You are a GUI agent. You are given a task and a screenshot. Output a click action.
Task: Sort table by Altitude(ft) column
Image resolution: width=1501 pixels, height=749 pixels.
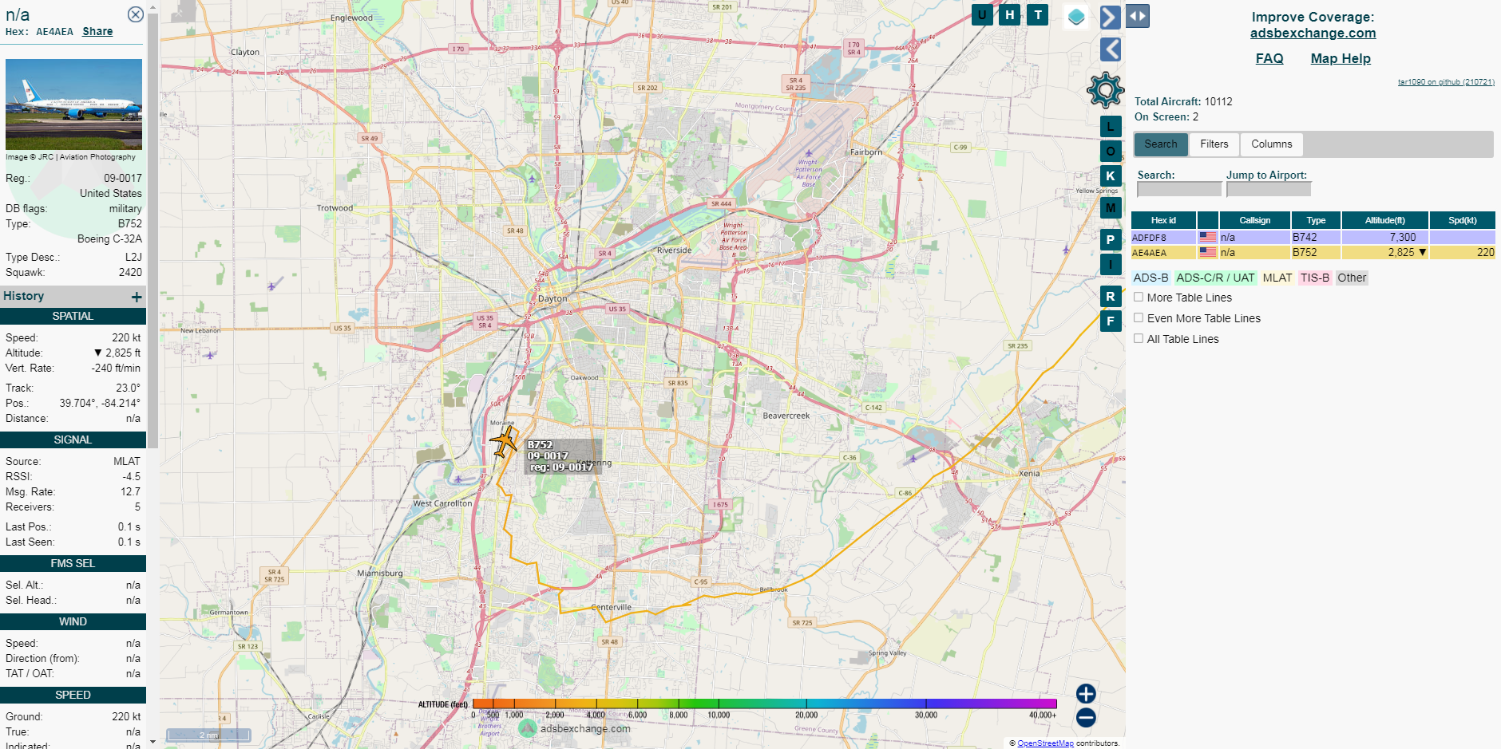click(1384, 220)
